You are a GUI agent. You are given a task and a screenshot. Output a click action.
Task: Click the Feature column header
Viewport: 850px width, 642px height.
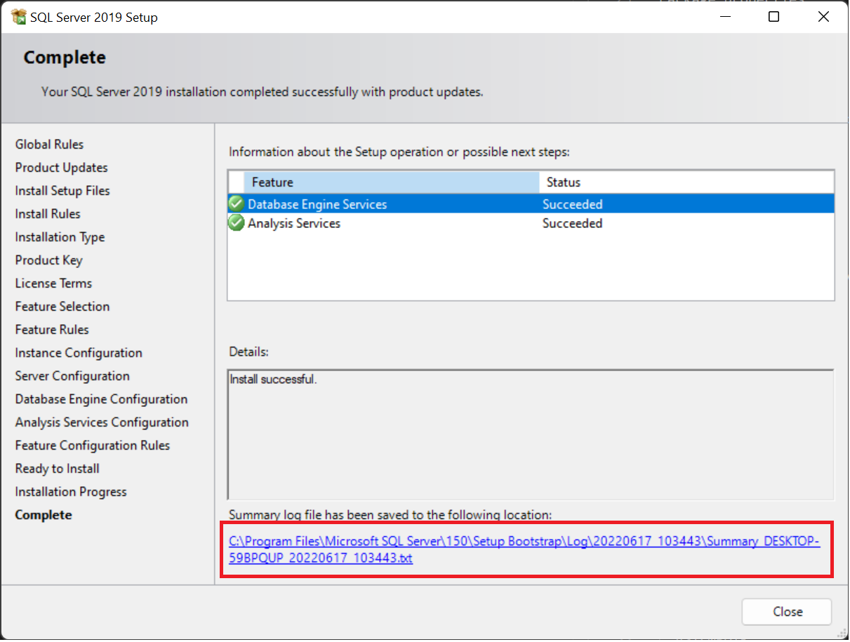coord(392,182)
